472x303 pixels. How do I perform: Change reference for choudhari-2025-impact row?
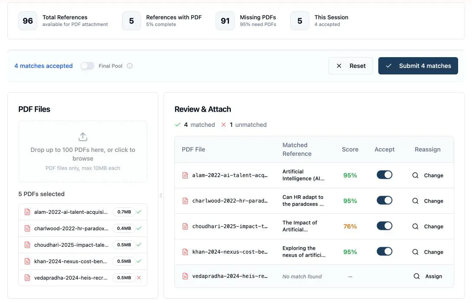click(428, 226)
